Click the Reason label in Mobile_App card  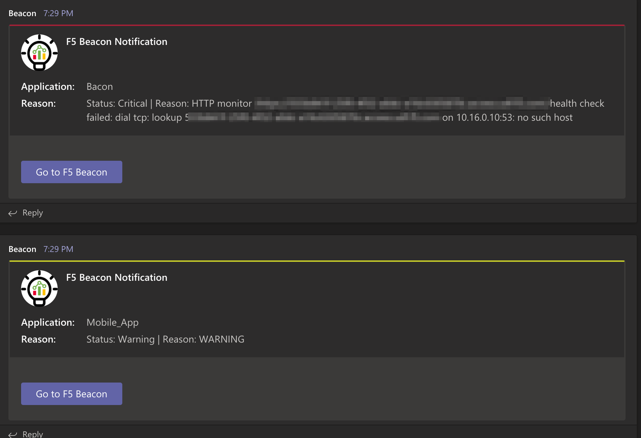(x=38, y=339)
